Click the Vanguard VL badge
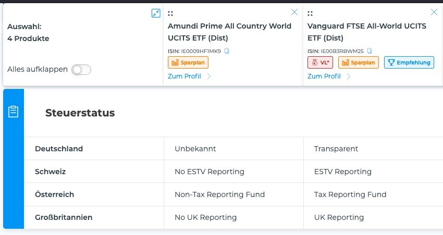 click(321, 62)
